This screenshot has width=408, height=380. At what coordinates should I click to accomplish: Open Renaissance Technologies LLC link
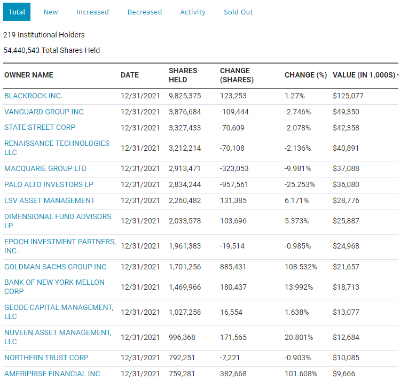57,148
